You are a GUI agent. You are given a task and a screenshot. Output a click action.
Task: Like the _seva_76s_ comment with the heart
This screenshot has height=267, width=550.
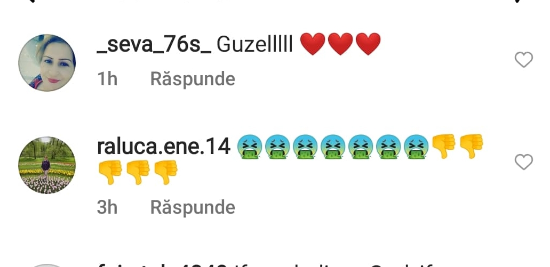[x=524, y=60]
